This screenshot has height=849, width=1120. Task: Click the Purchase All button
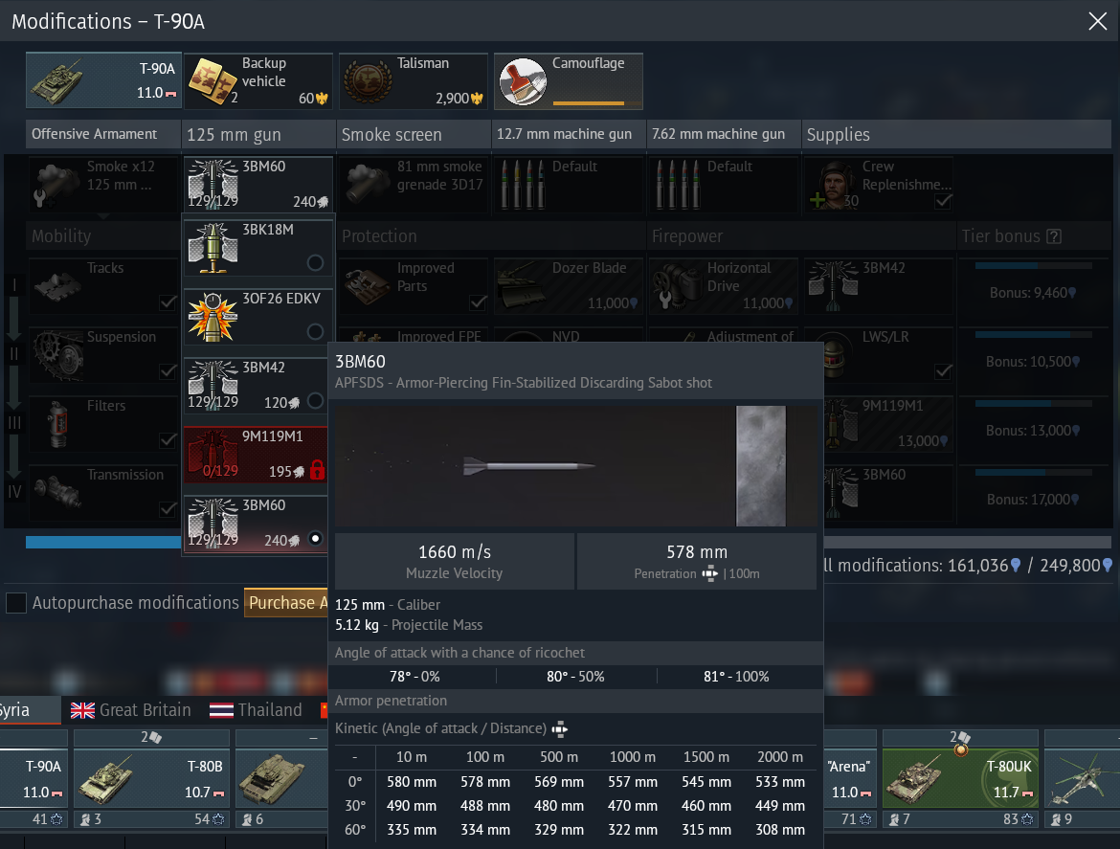click(x=285, y=603)
